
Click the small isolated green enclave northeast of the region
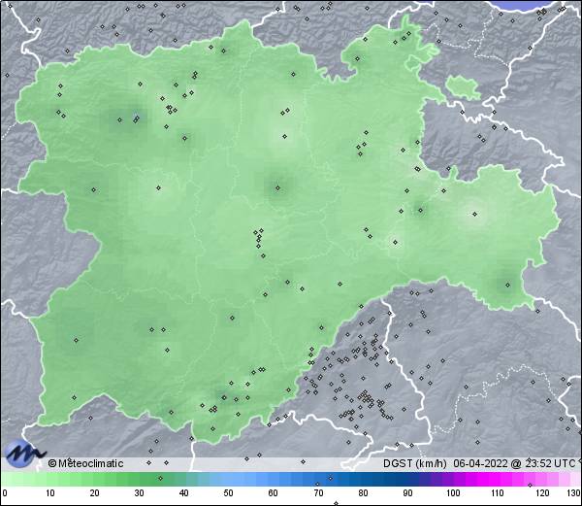click(463, 87)
